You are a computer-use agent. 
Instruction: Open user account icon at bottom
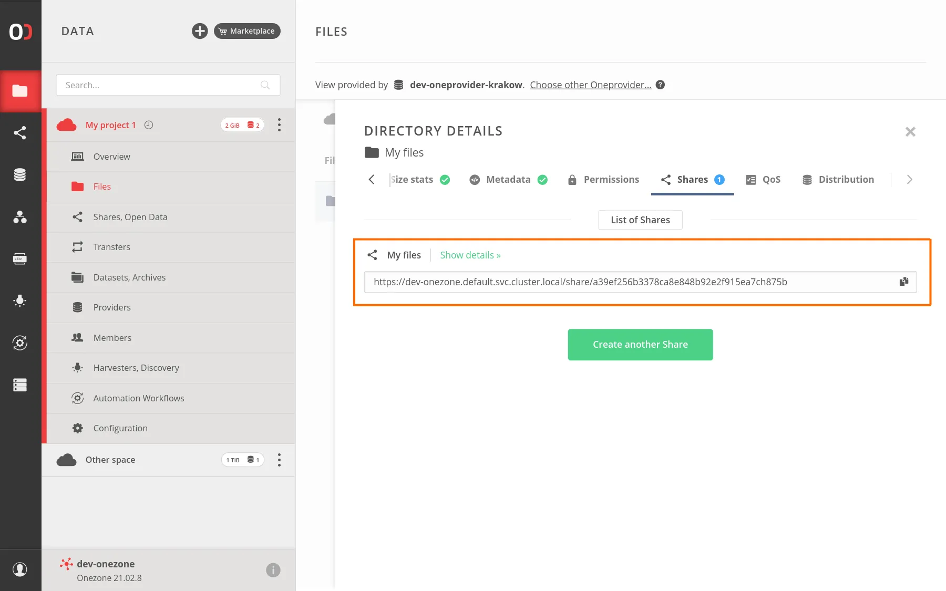(20, 569)
